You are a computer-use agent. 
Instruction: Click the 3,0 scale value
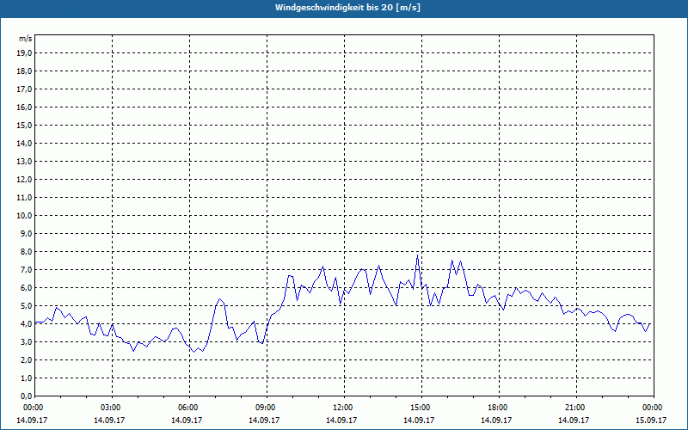click(x=26, y=341)
